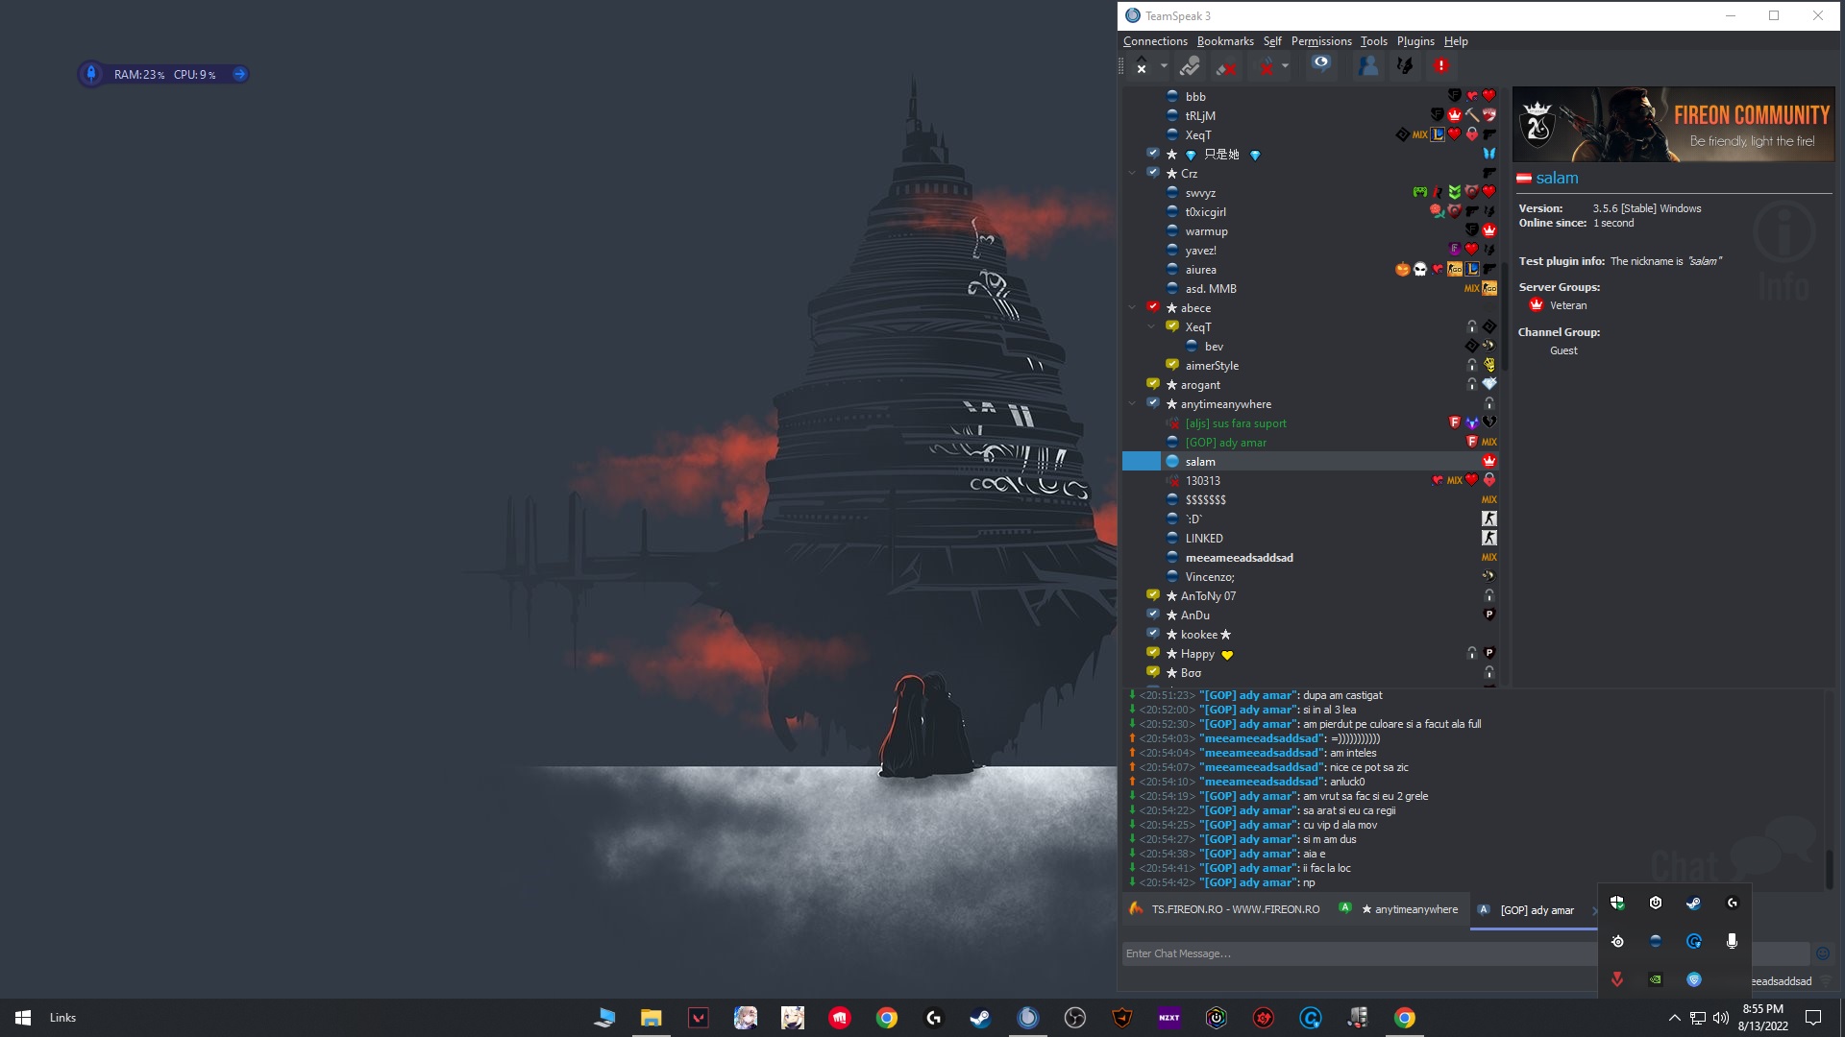Select user meeameeadsaddsad in channel tree
1845x1037 pixels.
point(1239,558)
